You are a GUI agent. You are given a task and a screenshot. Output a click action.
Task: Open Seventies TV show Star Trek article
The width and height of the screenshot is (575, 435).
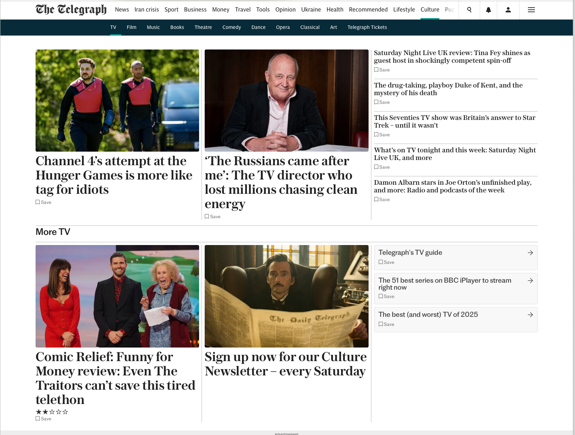pos(455,121)
